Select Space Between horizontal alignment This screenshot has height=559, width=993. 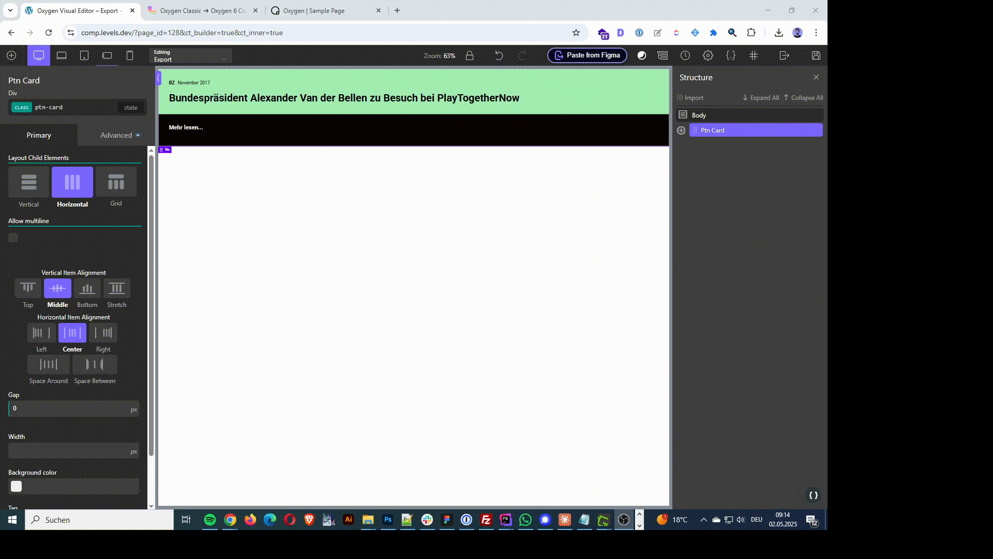[x=95, y=364]
